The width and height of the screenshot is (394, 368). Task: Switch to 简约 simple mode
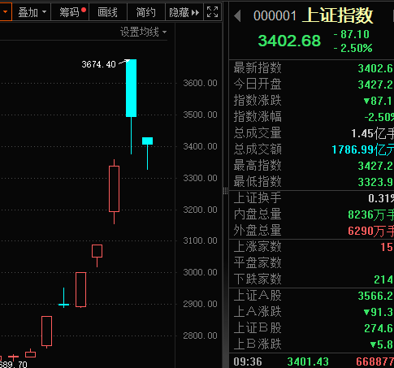click(x=146, y=12)
